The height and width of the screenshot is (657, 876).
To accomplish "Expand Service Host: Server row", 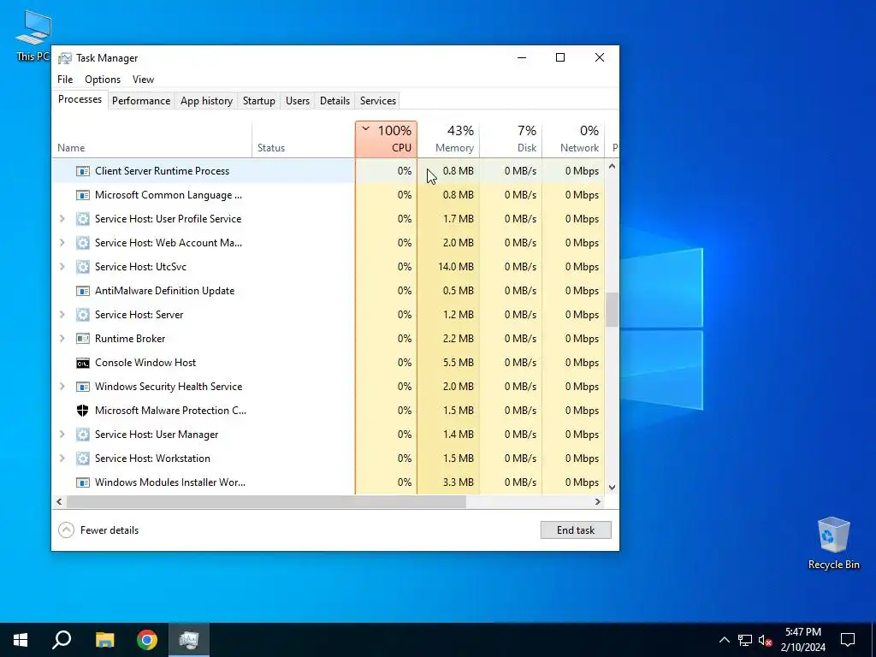I will [62, 315].
